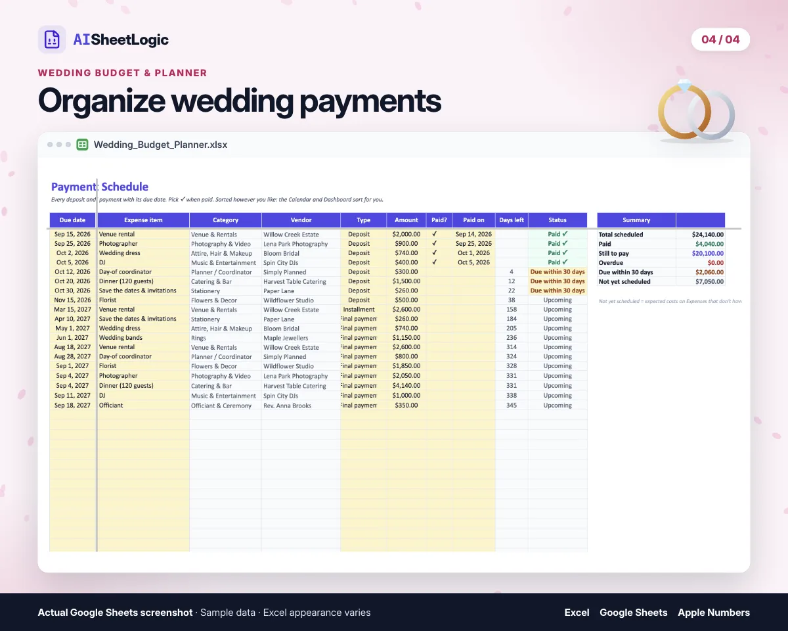Click the 04 / 04 page badge

720,39
